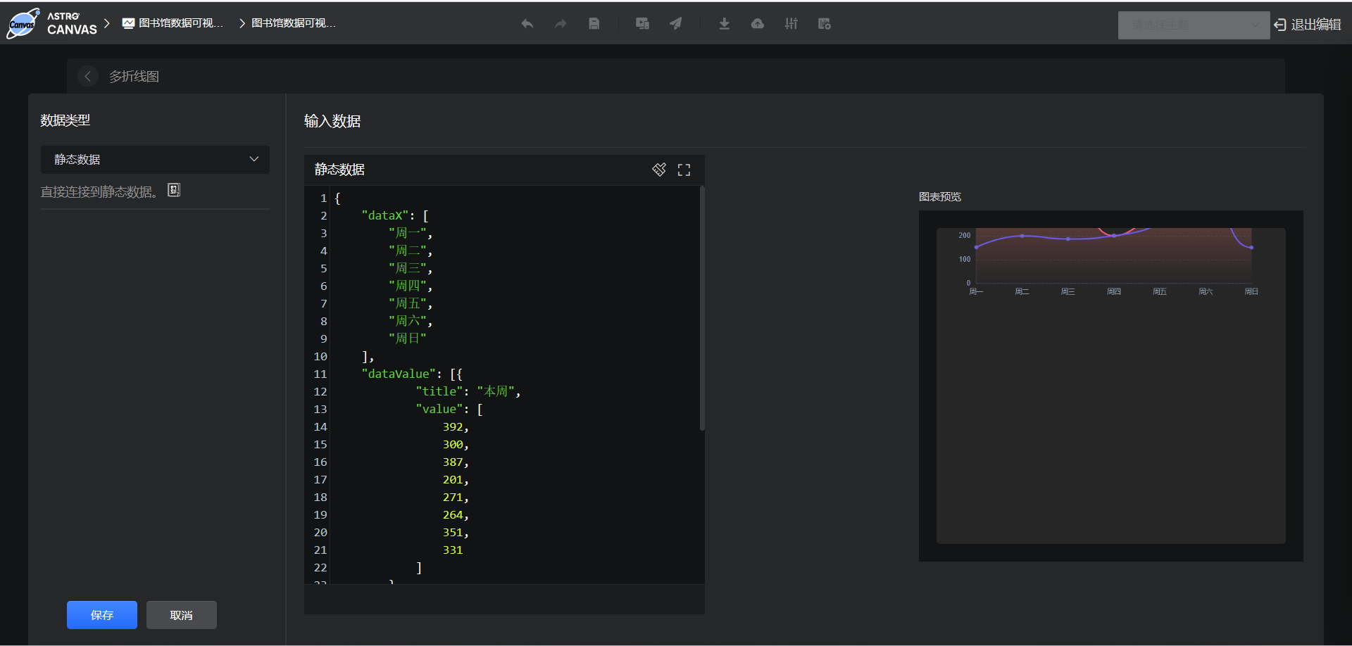This screenshot has width=1352, height=646.
Task: Open the 静态数据 data type dropdown
Action: (155, 160)
